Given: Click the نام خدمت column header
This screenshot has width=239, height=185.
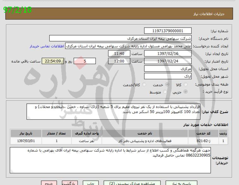Looking at the screenshot, I should (145, 133).
